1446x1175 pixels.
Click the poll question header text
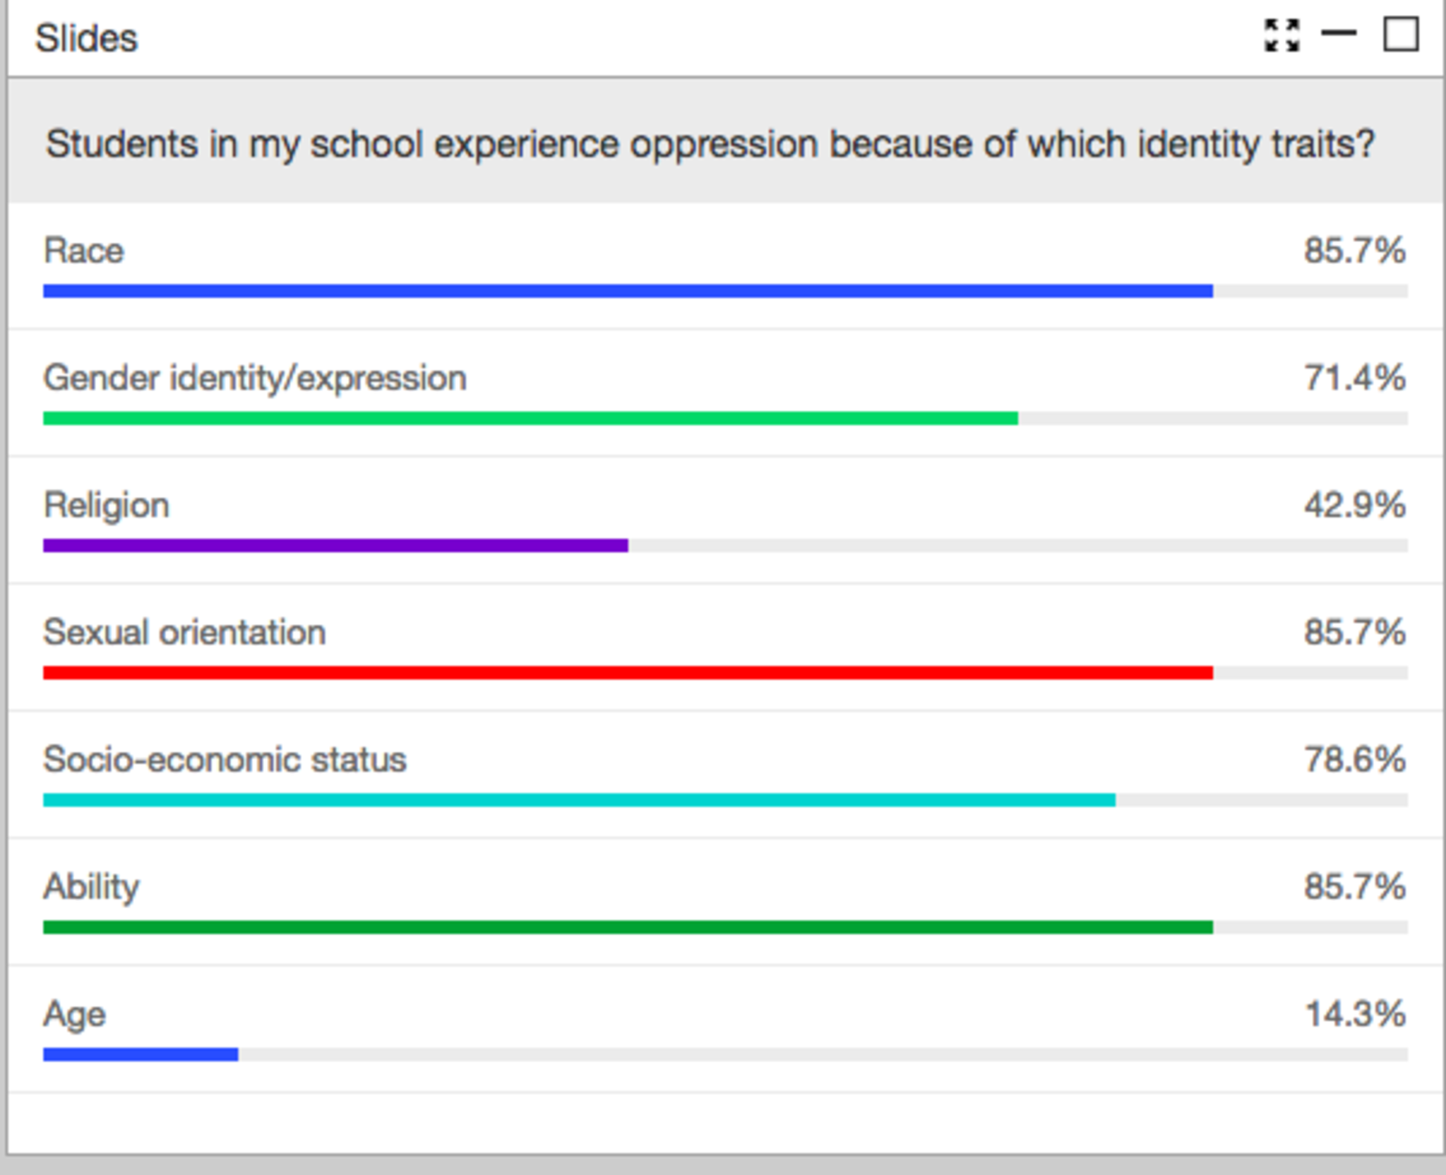coord(710,144)
